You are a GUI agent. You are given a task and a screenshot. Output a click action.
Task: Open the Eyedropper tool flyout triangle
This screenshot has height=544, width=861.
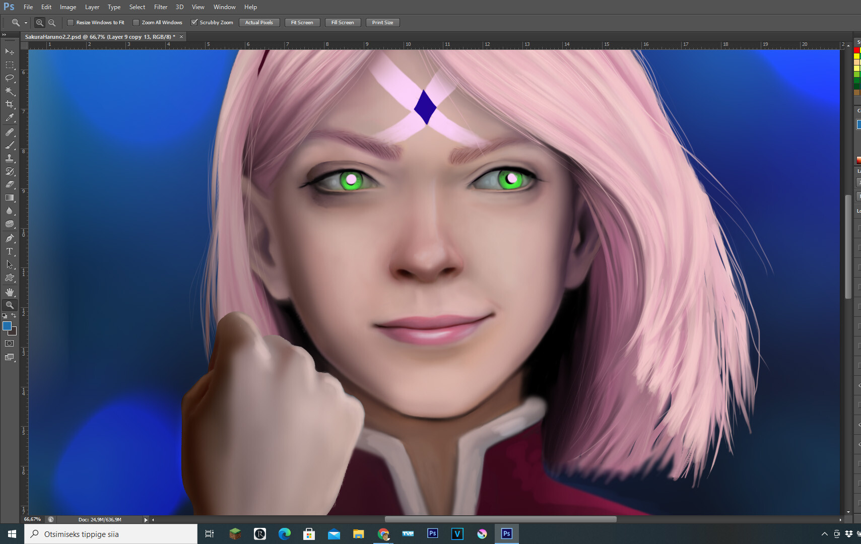coord(14,121)
